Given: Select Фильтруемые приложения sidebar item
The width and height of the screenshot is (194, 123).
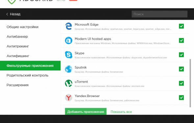Looking at the screenshot, I should pyautogui.click(x=30, y=66).
